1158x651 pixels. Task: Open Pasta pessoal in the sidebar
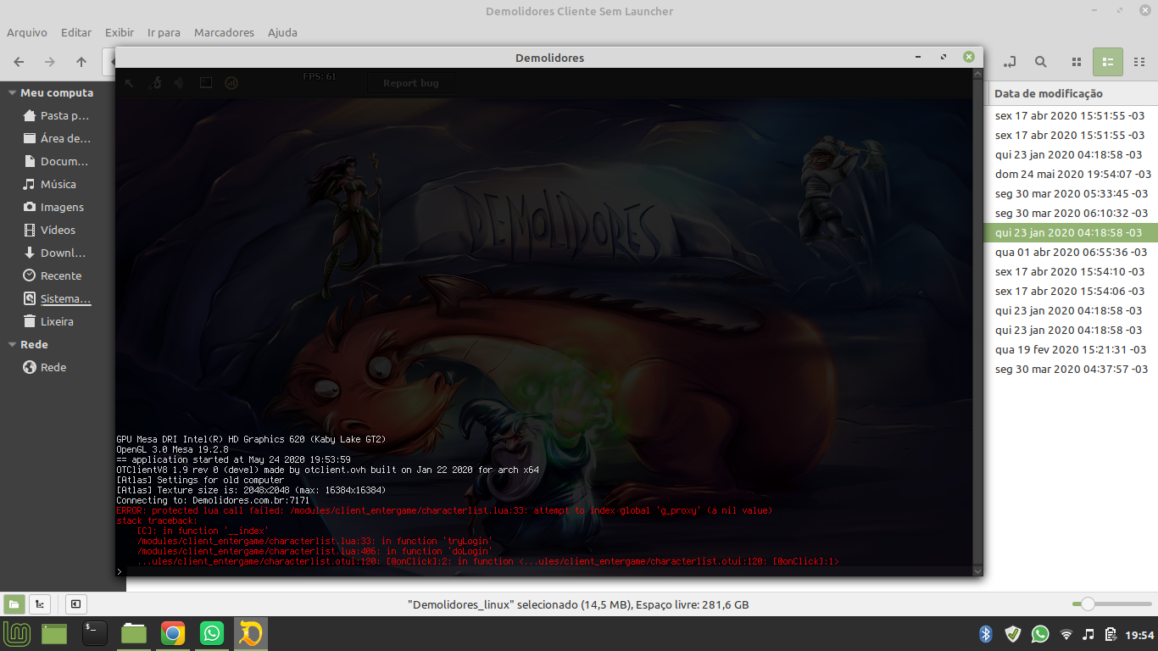(56, 115)
